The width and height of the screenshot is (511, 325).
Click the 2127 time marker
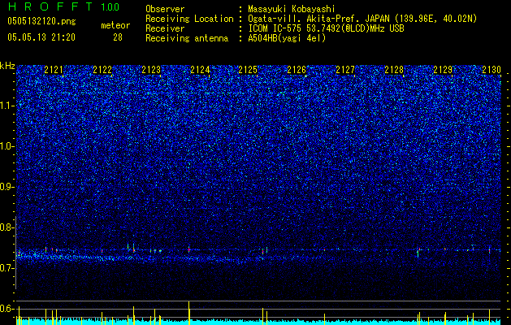345,70
